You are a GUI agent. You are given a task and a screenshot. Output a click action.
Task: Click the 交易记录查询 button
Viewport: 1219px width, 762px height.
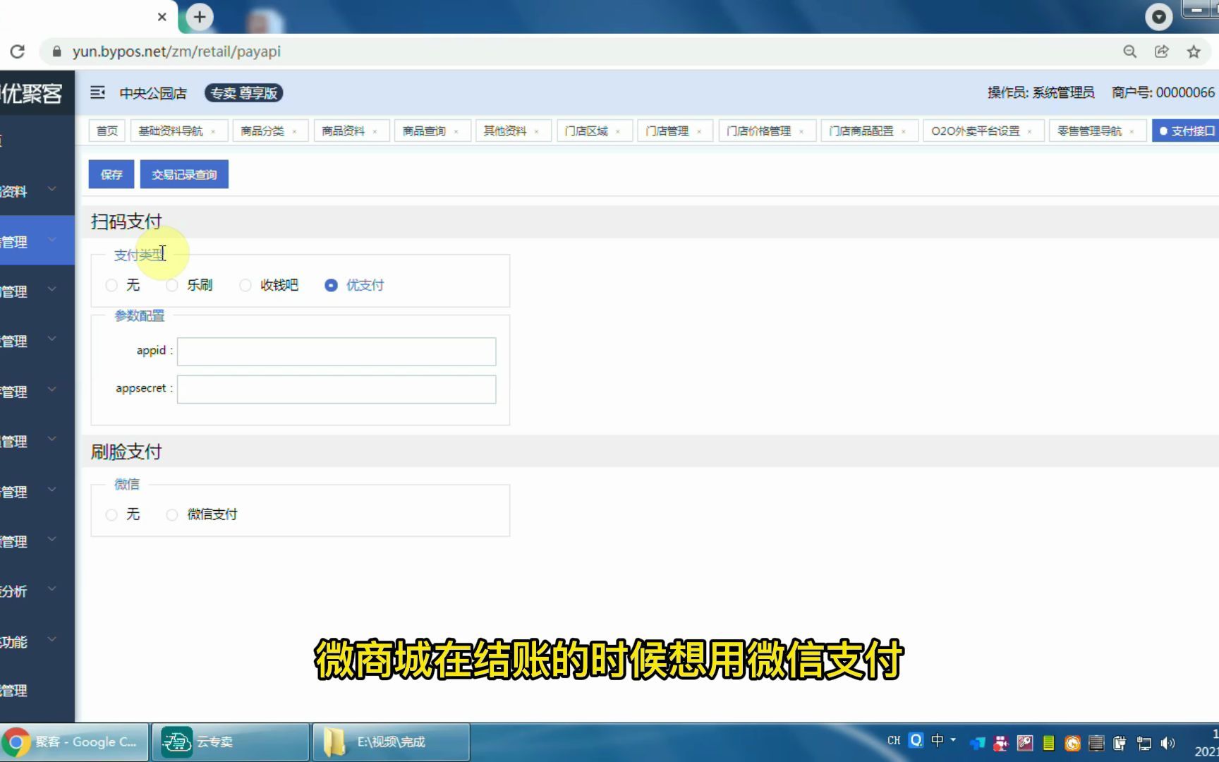(184, 174)
